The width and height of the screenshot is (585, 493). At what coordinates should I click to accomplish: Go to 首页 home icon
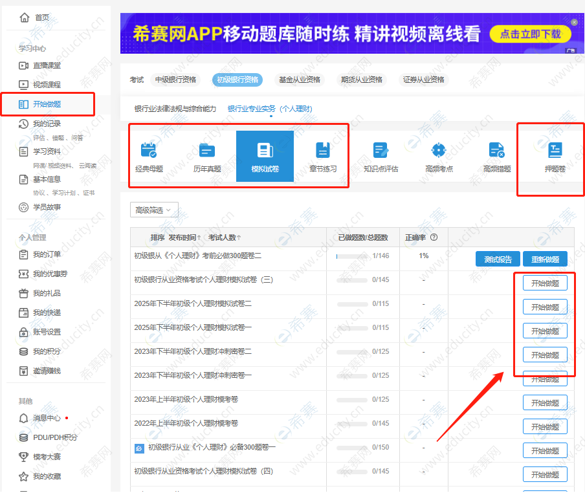[24, 17]
